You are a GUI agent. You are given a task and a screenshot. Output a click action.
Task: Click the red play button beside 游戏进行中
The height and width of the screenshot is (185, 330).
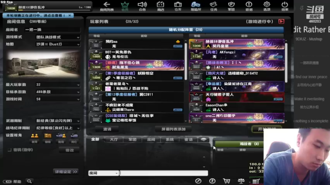pos(281,21)
